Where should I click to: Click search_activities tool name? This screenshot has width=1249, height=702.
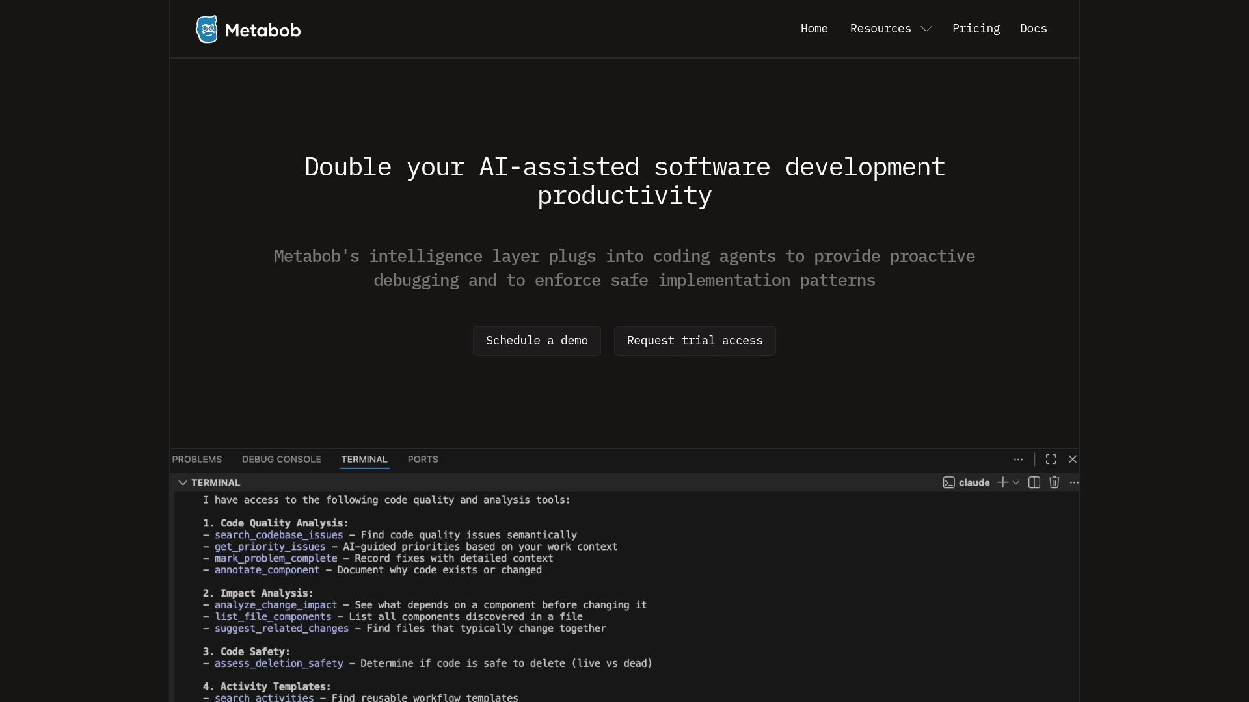pos(264,697)
